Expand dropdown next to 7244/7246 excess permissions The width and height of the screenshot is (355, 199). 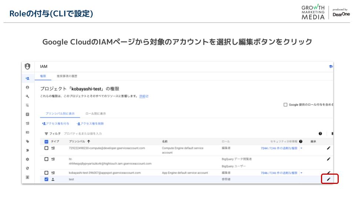[301, 148]
